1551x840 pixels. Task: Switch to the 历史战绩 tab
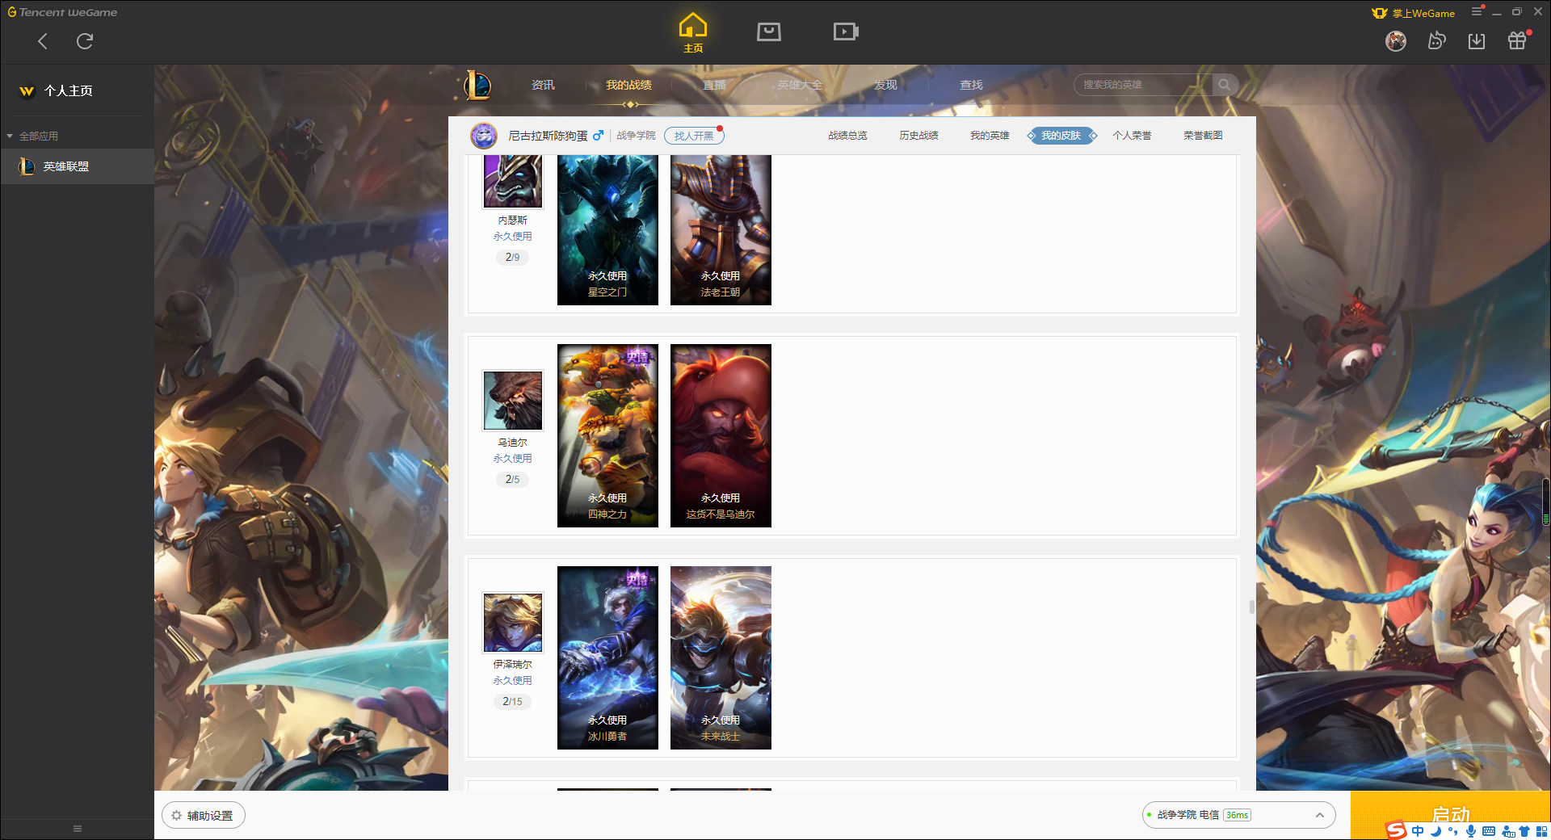[918, 136]
